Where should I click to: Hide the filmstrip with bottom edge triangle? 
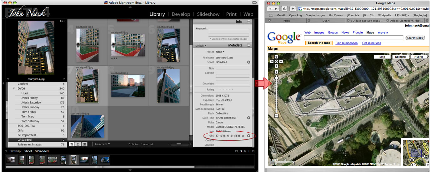coord(130,170)
